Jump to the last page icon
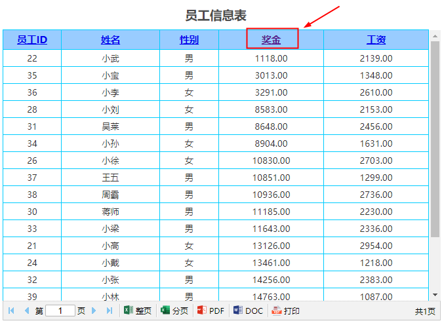 (x=110, y=311)
